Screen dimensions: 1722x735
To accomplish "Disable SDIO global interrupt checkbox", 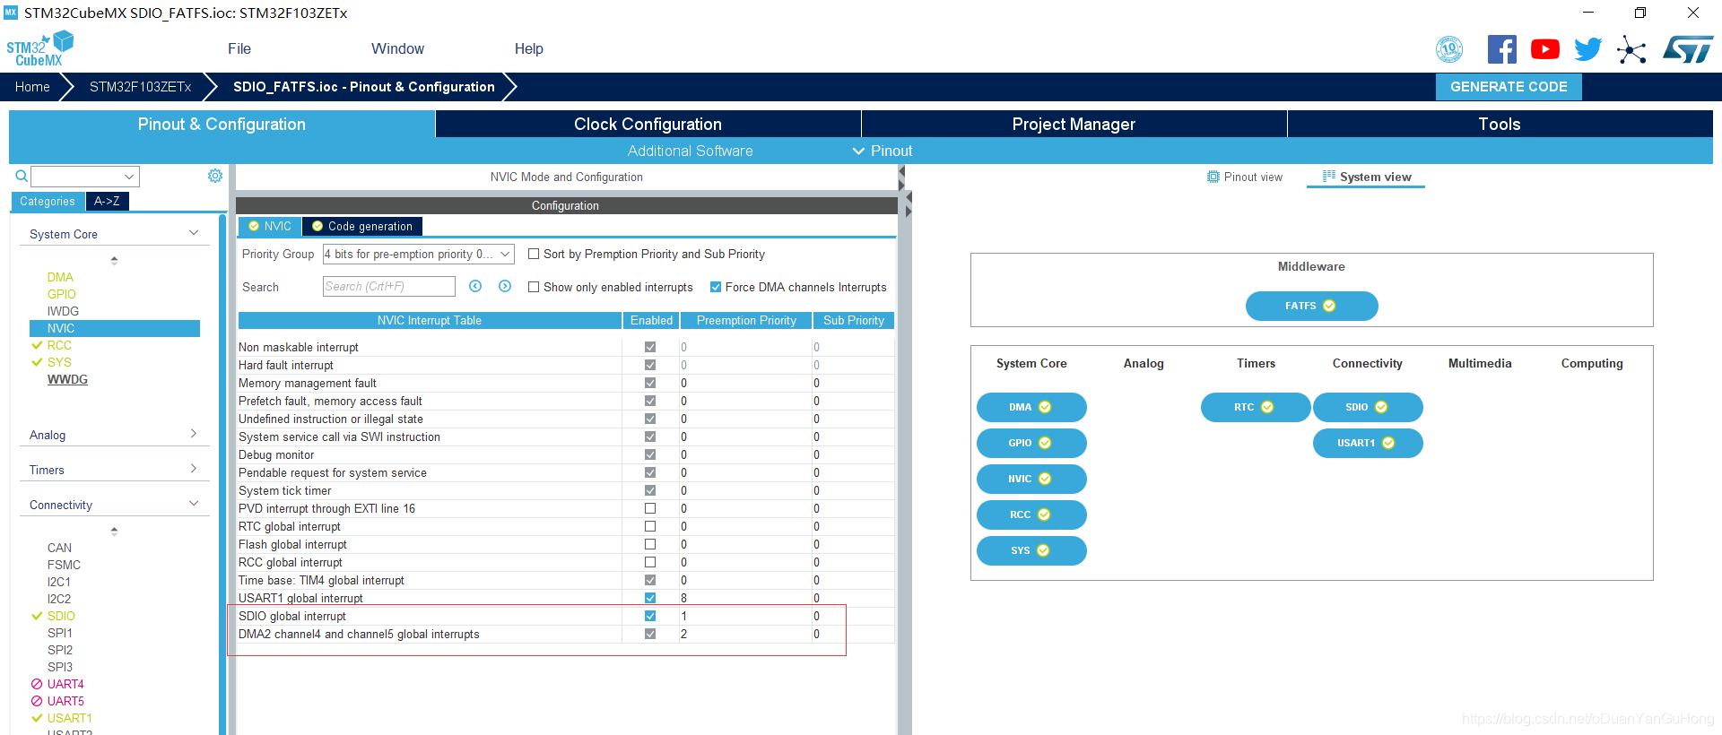I will tap(650, 616).
